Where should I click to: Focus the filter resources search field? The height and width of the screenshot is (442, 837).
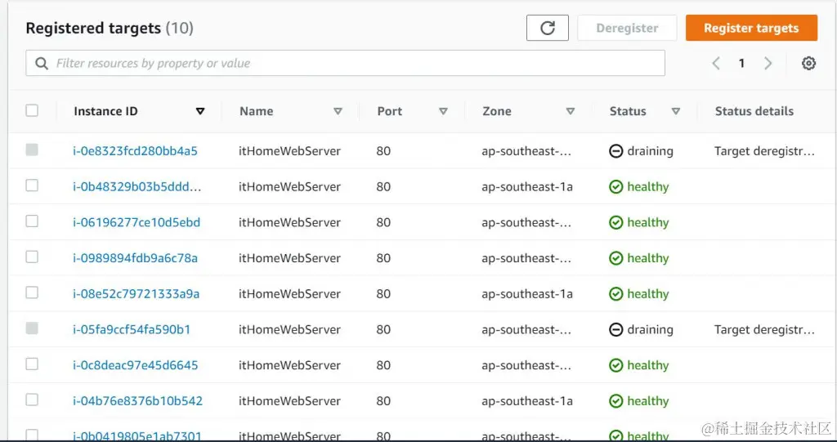pos(346,63)
